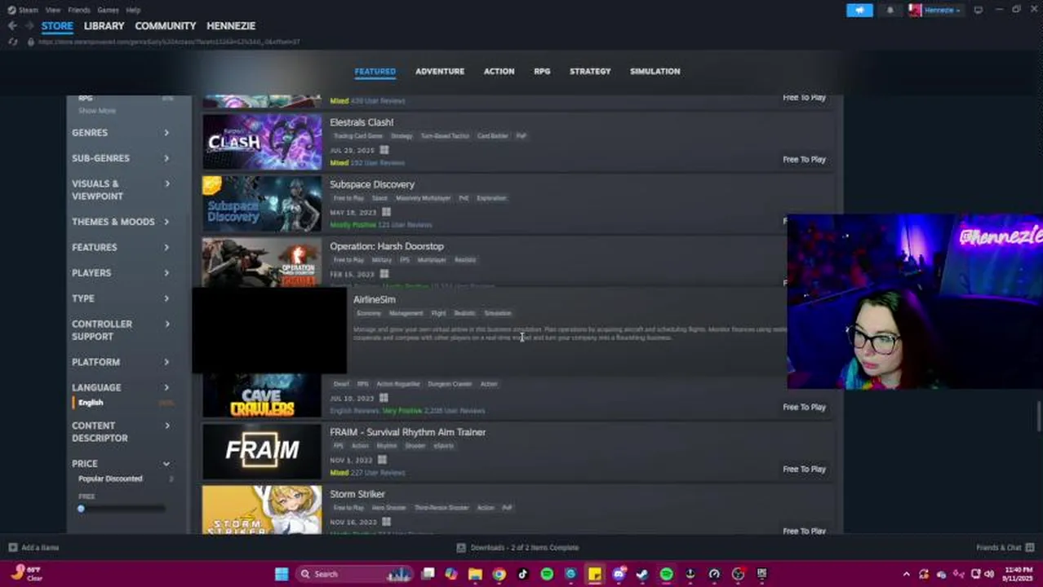Show hidden system tray icons
This screenshot has width=1043, height=587.
906,574
